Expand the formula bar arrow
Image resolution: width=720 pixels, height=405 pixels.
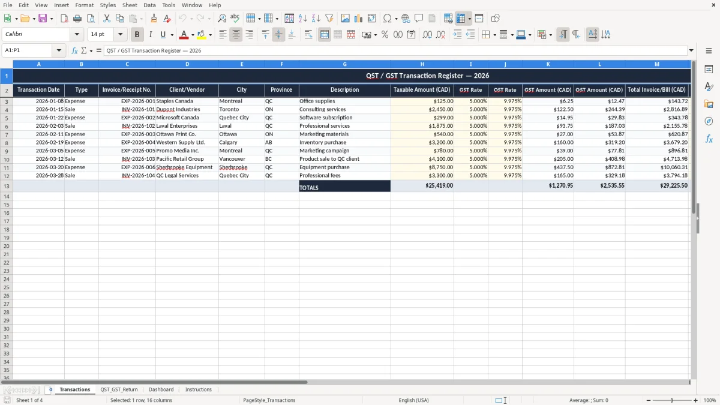pos(691,51)
